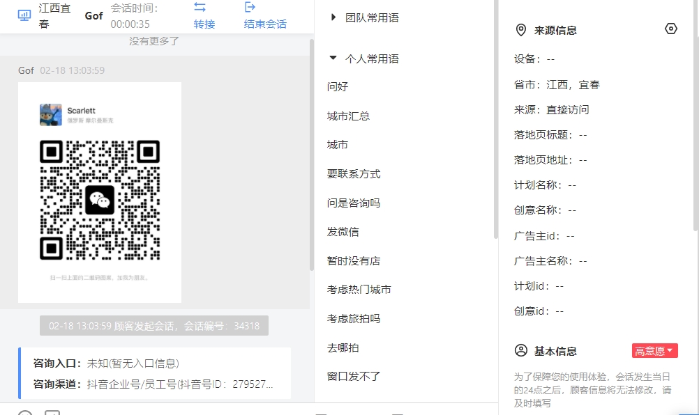Expand the 团队常用语 section
Screen dimensions: 699x415
333,17
